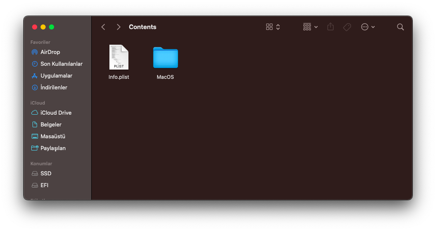Close the window with red button
Image resolution: width=436 pixels, height=231 pixels.
(35, 27)
